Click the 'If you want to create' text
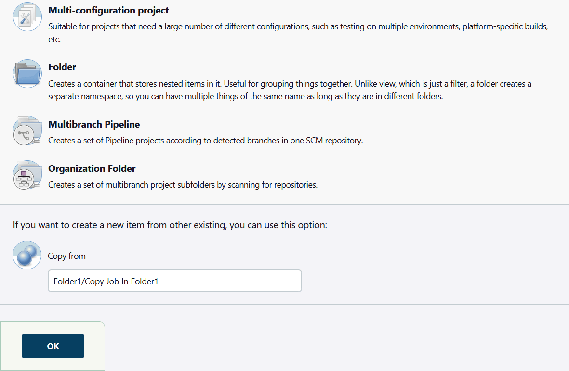569x371 pixels. (170, 225)
